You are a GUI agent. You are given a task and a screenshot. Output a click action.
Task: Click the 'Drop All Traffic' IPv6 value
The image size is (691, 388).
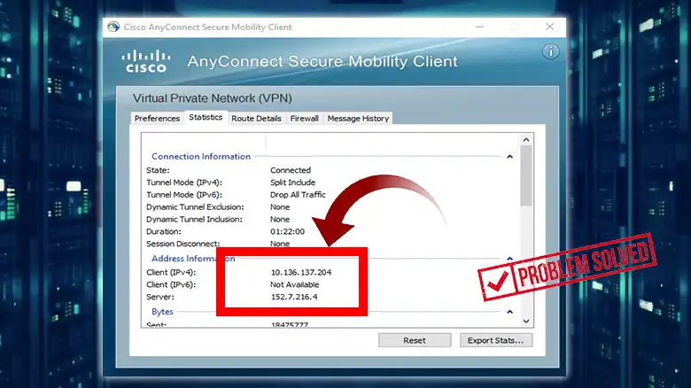click(x=298, y=195)
